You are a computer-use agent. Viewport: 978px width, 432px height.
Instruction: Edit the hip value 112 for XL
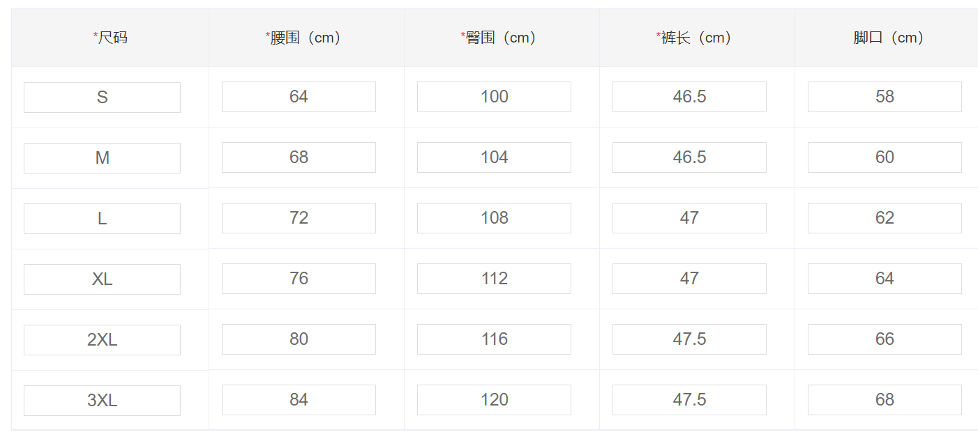coord(494,279)
